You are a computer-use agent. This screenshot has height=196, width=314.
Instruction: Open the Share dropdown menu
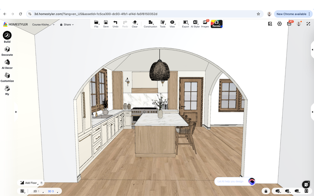(x=67, y=24)
